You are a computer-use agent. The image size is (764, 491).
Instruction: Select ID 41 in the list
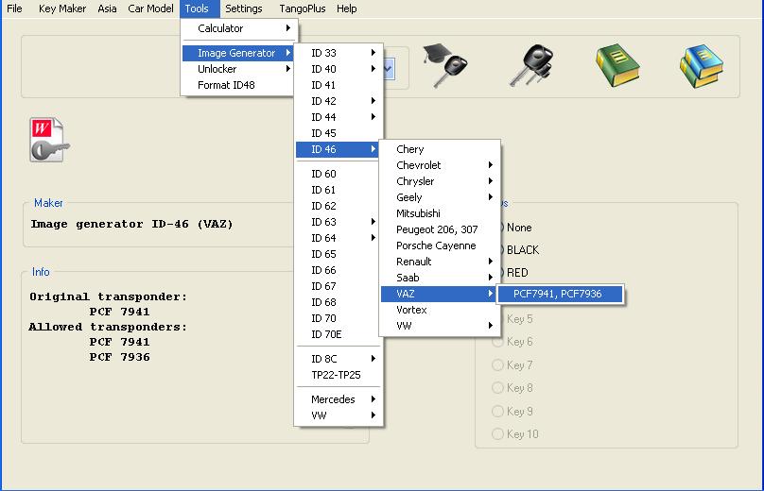click(x=338, y=85)
